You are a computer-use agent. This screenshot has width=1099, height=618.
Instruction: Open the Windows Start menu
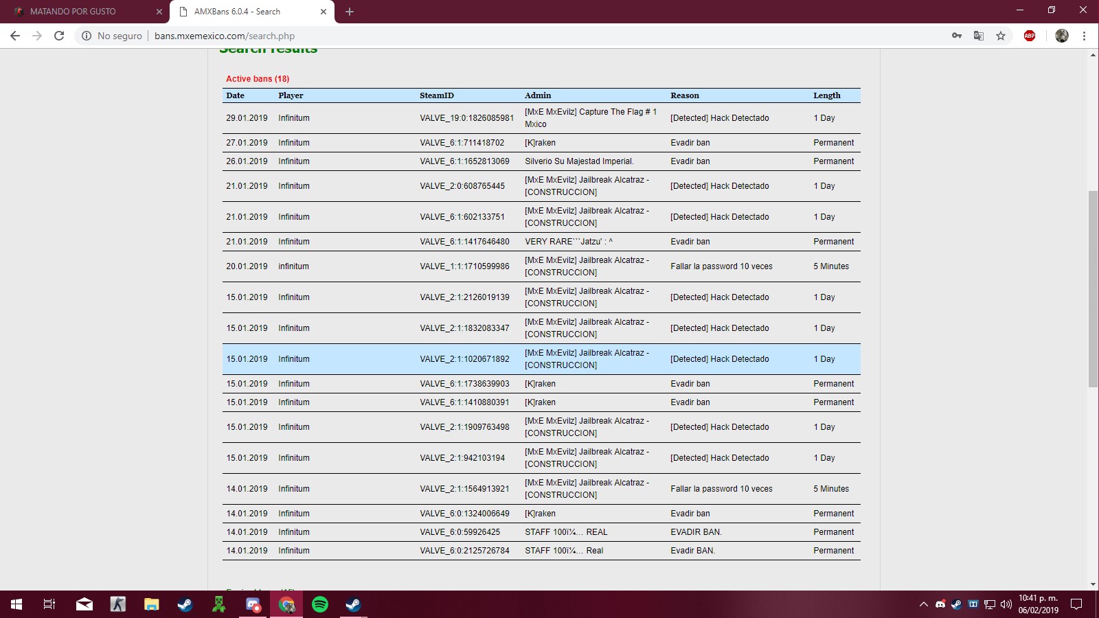(16, 604)
